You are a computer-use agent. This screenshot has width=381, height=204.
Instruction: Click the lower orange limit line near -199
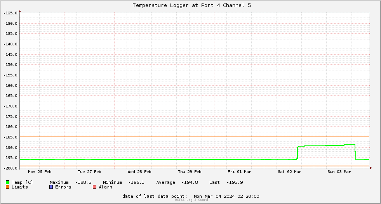pyautogui.click(x=195, y=166)
